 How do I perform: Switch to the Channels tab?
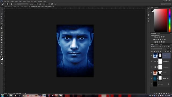156,44
